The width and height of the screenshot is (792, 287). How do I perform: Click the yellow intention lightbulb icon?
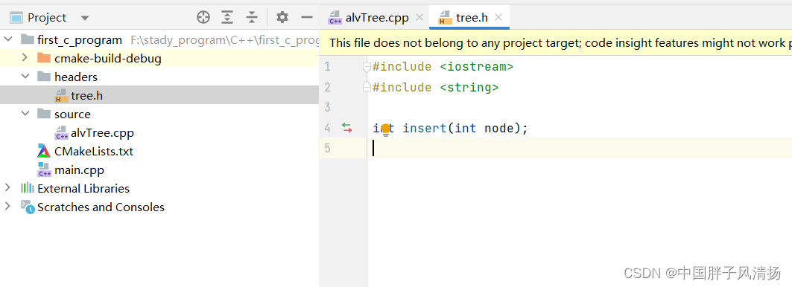(x=386, y=129)
